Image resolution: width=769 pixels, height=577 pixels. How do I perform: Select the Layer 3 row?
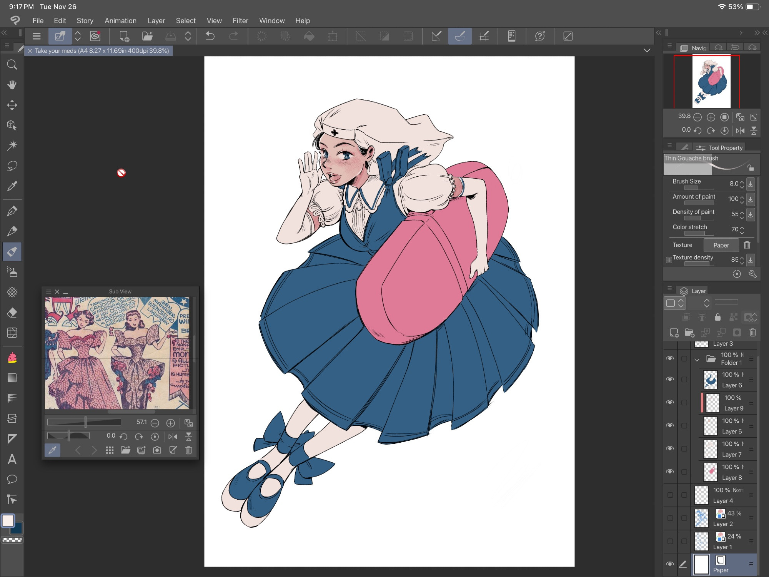coord(723,344)
